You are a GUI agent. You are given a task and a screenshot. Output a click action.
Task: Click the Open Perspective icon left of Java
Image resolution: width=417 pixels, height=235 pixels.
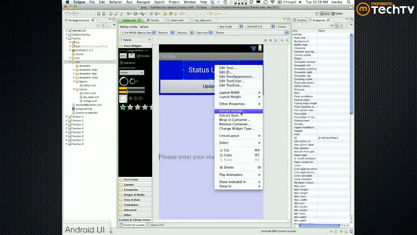(x=318, y=14)
